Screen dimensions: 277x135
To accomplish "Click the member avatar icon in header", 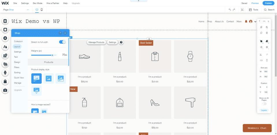I will click(x=250, y=21).
